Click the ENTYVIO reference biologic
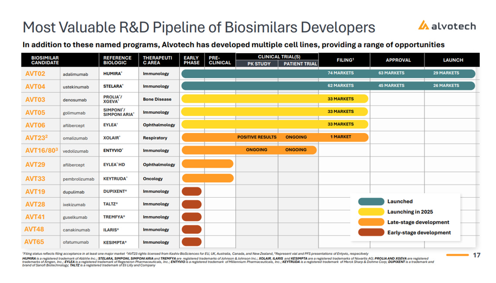The height and width of the screenshot is (283, 496). point(113,150)
